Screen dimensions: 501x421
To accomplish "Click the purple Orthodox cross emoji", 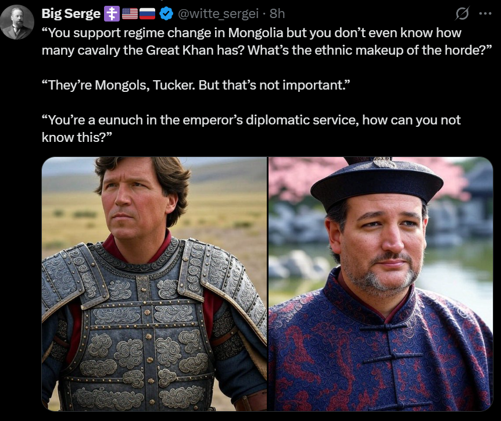I will pyautogui.click(x=112, y=14).
